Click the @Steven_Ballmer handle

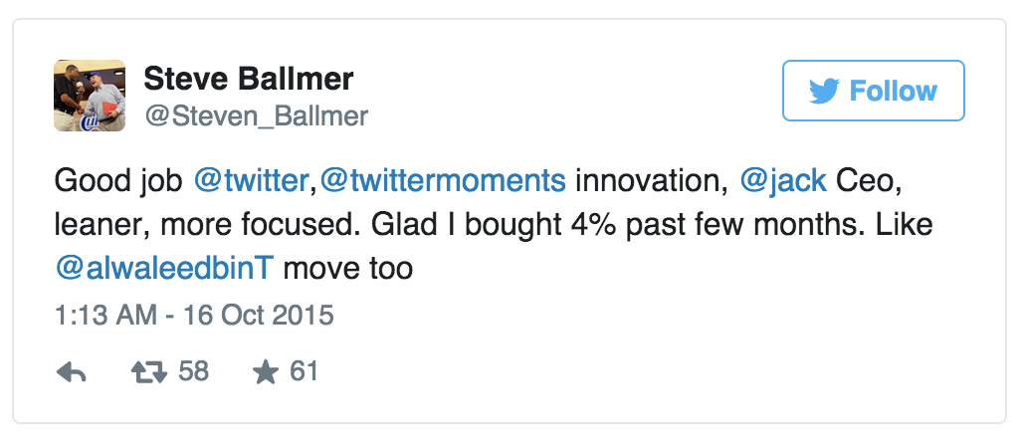pyautogui.click(x=256, y=116)
